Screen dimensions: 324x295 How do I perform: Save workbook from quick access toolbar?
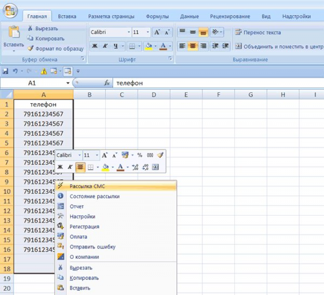(x=5, y=71)
